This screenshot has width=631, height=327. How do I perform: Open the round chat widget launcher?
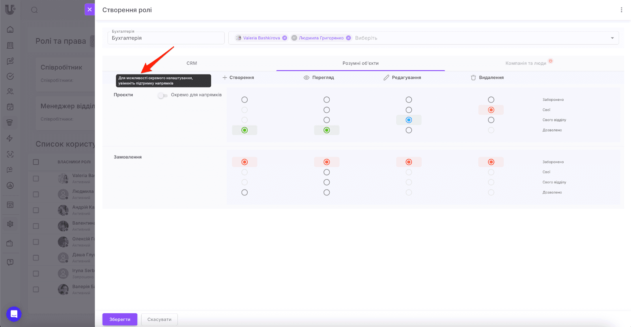point(14,314)
